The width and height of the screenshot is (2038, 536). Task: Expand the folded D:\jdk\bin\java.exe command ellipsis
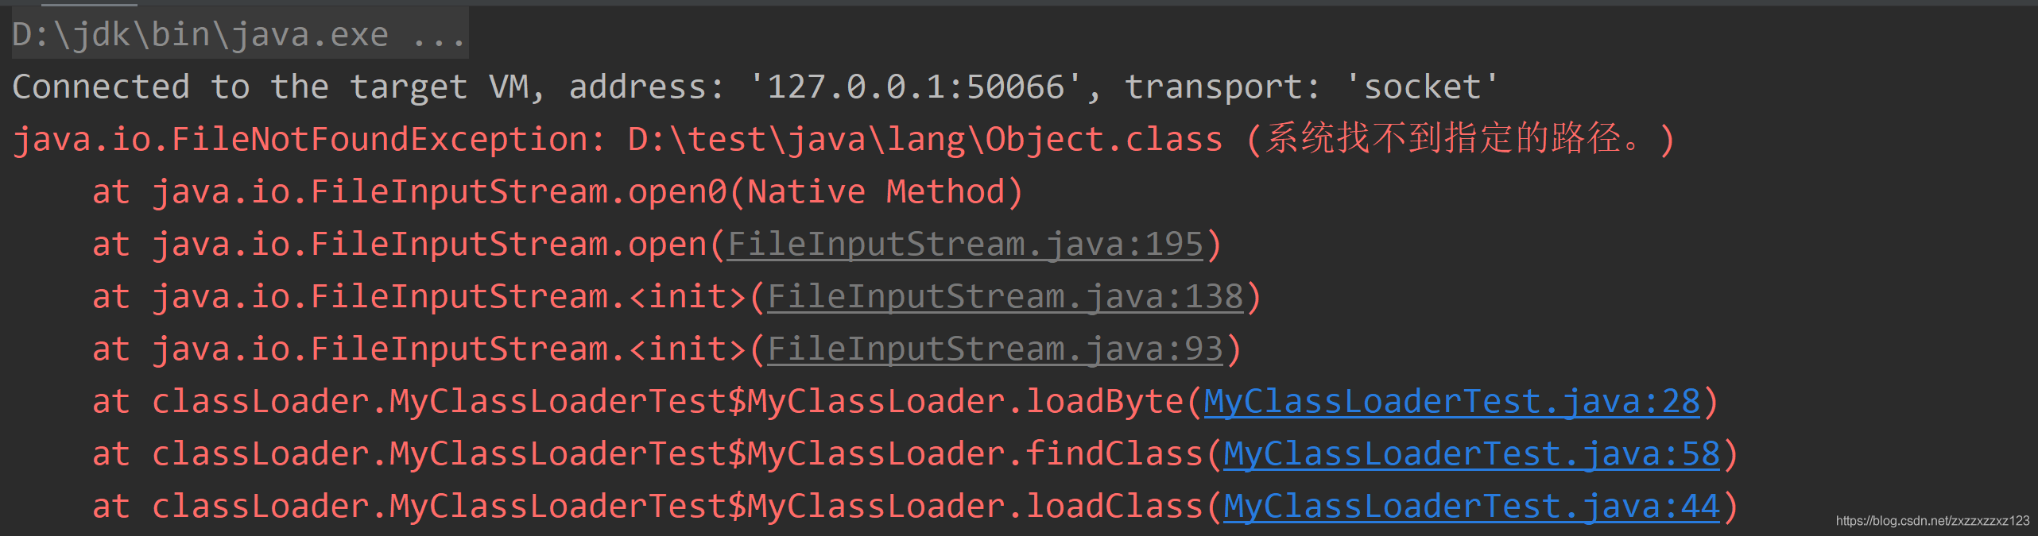(438, 35)
